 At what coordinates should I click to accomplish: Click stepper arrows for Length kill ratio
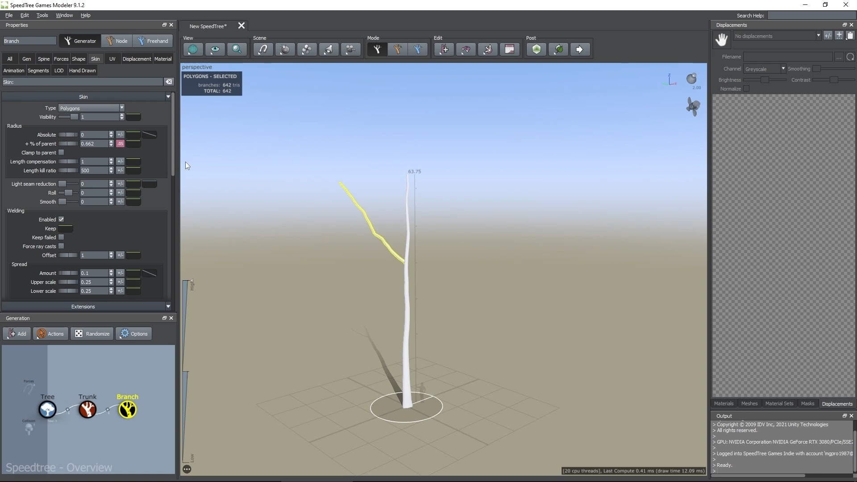pos(111,170)
